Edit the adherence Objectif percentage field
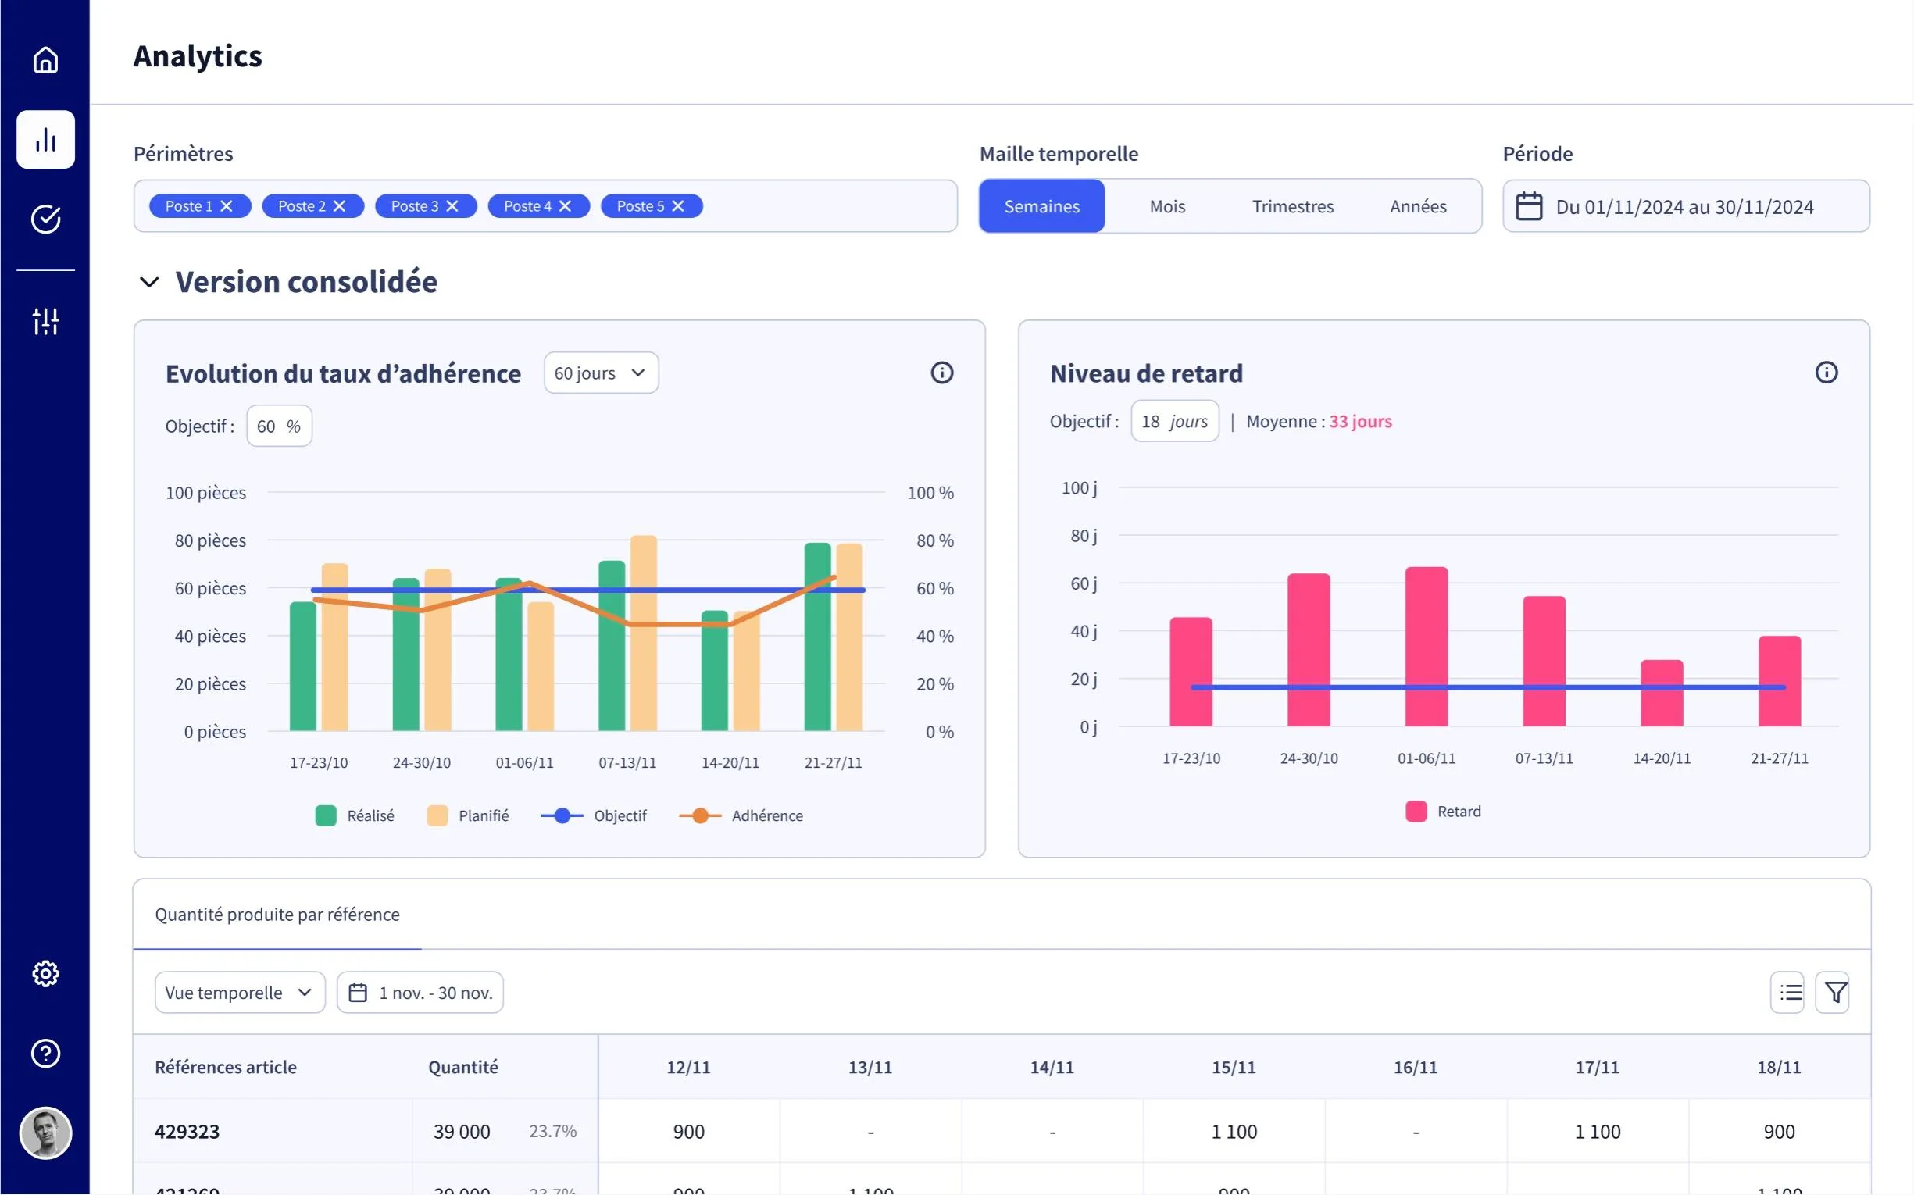The image size is (1914, 1195). (279, 426)
